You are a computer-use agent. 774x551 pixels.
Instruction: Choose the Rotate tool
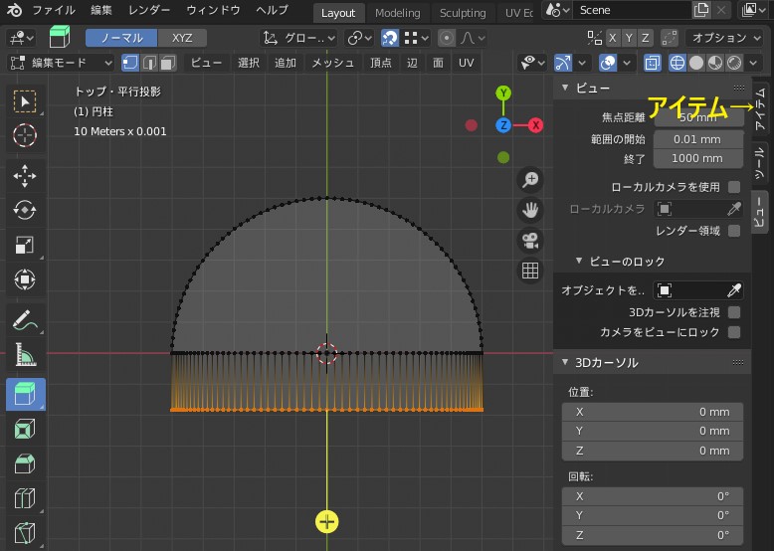(25, 211)
